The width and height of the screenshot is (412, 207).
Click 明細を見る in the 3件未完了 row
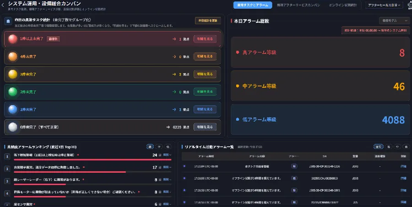point(205,74)
